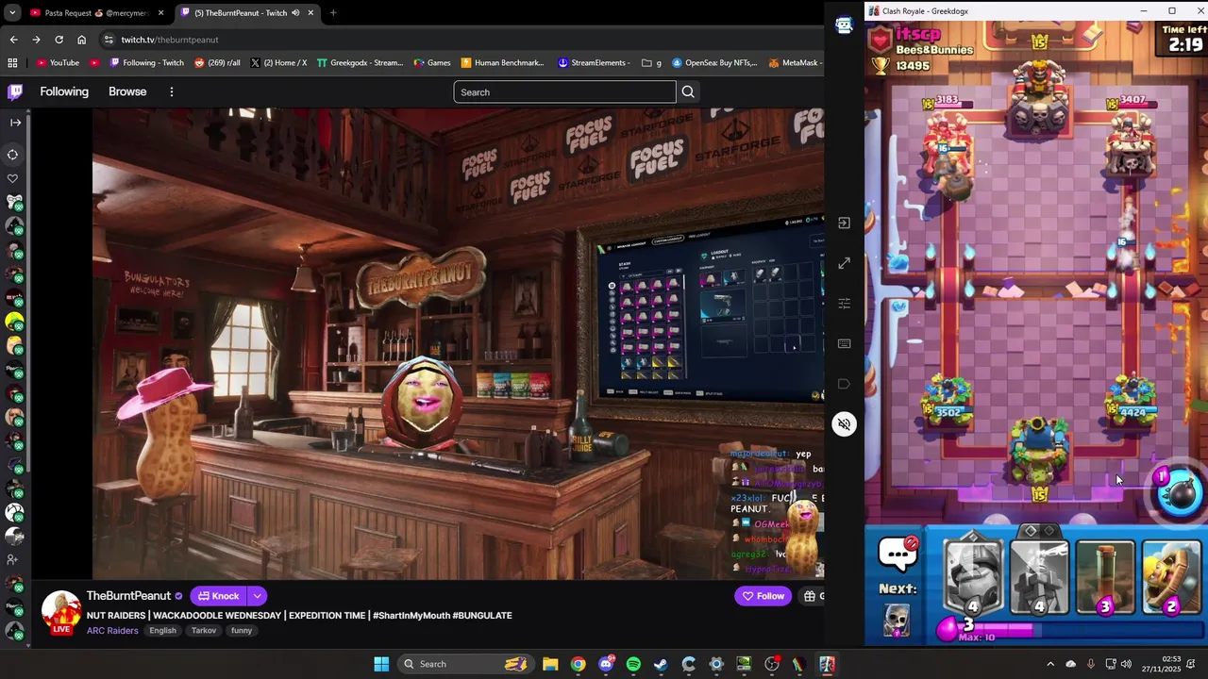
Task: Open the browser home page
Action: [x=81, y=40]
